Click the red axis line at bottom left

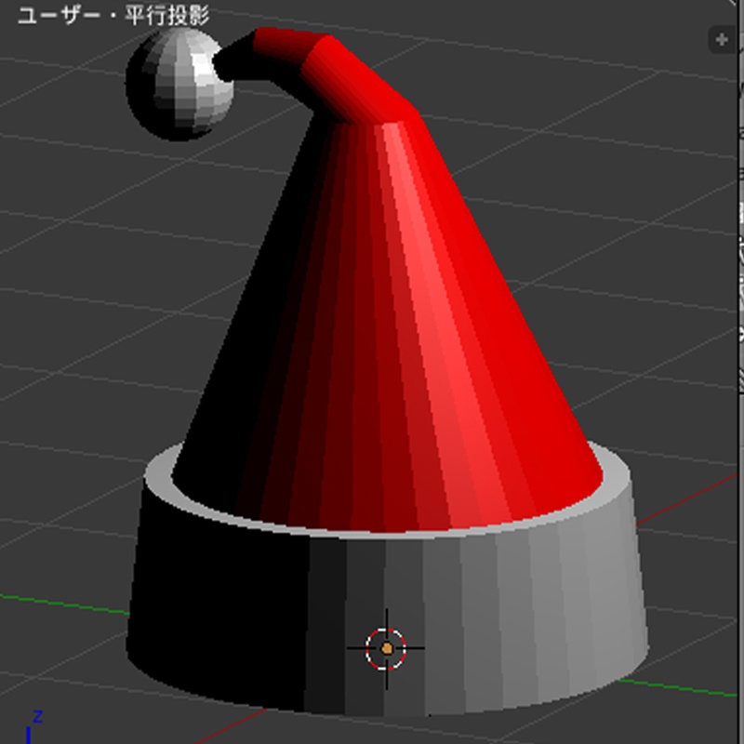coord(228,726)
